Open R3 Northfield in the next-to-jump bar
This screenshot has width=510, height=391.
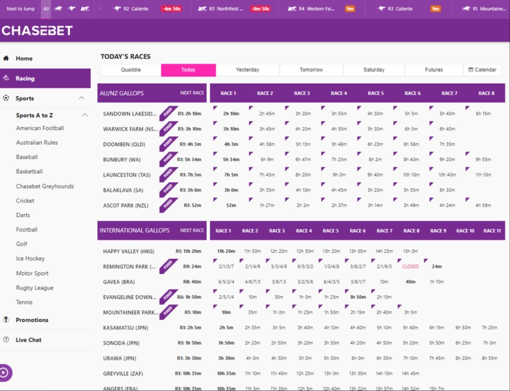click(x=234, y=9)
